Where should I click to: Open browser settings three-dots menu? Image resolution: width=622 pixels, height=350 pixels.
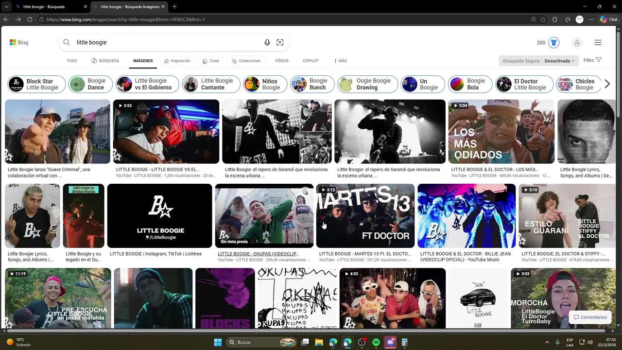[x=591, y=19]
